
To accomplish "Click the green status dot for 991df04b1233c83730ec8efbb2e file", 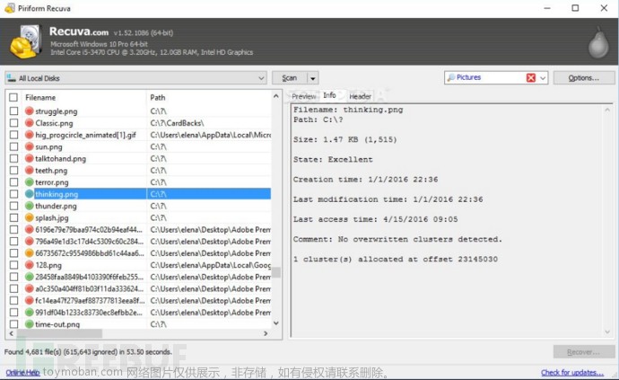I will pos(30,313).
